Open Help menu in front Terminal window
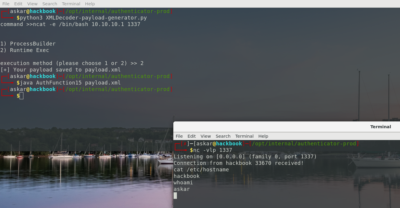 pyautogui.click(x=263, y=136)
